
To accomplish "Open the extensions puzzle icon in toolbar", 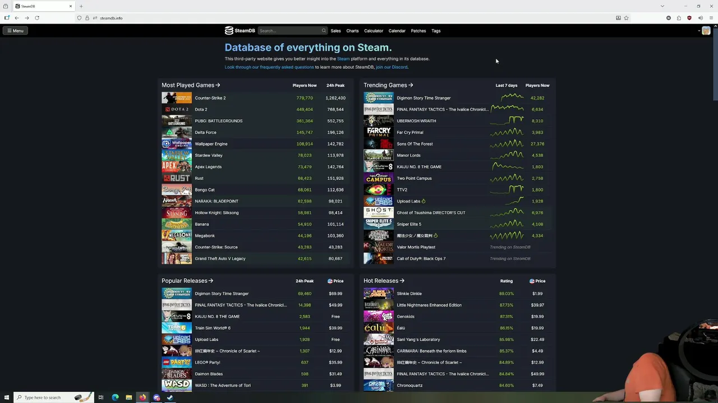I will click(679, 18).
